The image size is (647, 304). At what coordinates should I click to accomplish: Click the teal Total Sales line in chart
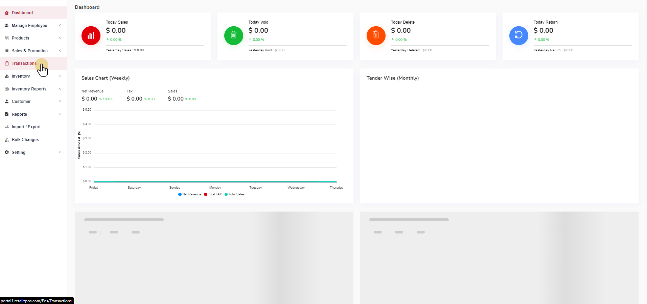215,182
